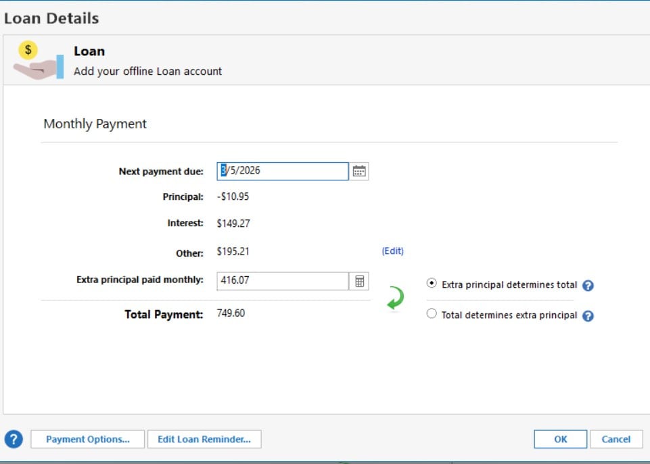Select Total determines extra principal option
Image resolution: width=650 pixels, height=464 pixels.
(432, 314)
